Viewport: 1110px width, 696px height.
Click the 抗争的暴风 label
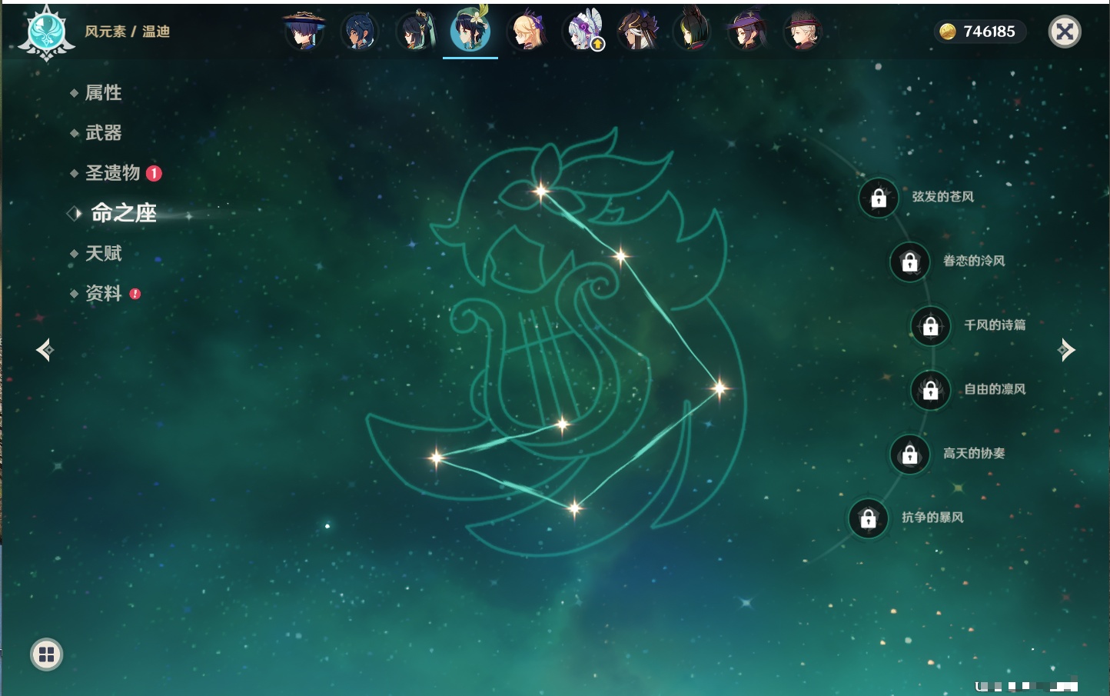pyautogui.click(x=932, y=518)
